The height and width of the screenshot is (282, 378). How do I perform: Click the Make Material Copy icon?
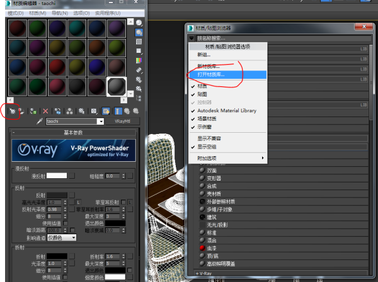pos(57,111)
